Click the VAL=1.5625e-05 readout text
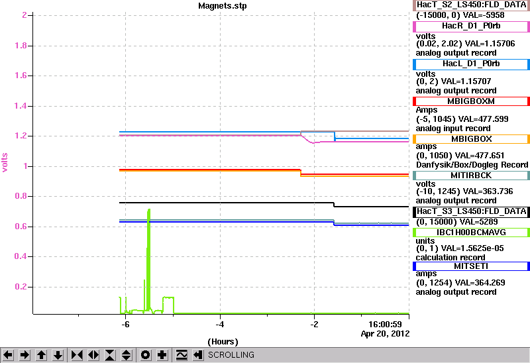Image resolution: width=530 pixels, height=363 pixels. click(x=472, y=248)
